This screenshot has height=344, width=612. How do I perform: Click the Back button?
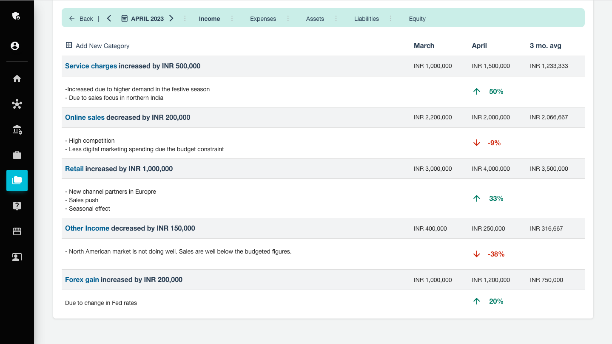81,19
